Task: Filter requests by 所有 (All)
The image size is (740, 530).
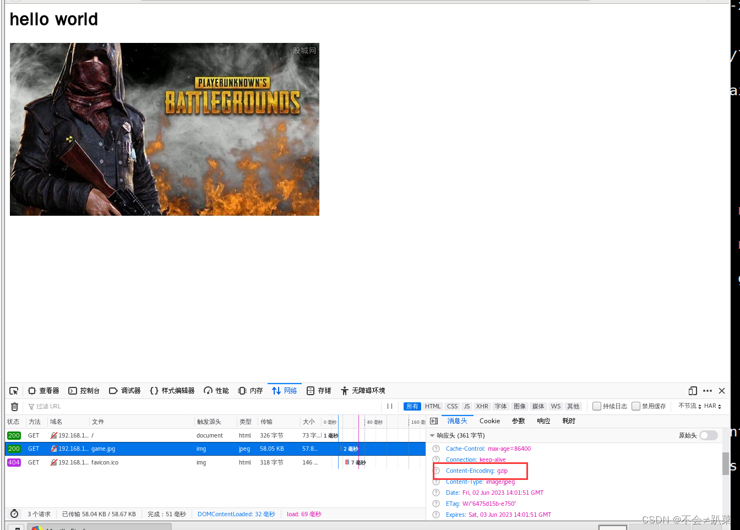Action: click(412, 406)
